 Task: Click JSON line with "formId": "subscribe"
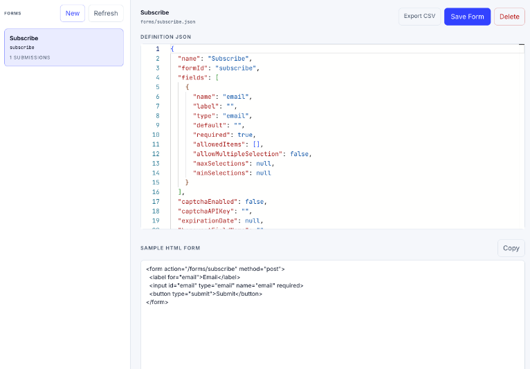[219, 68]
